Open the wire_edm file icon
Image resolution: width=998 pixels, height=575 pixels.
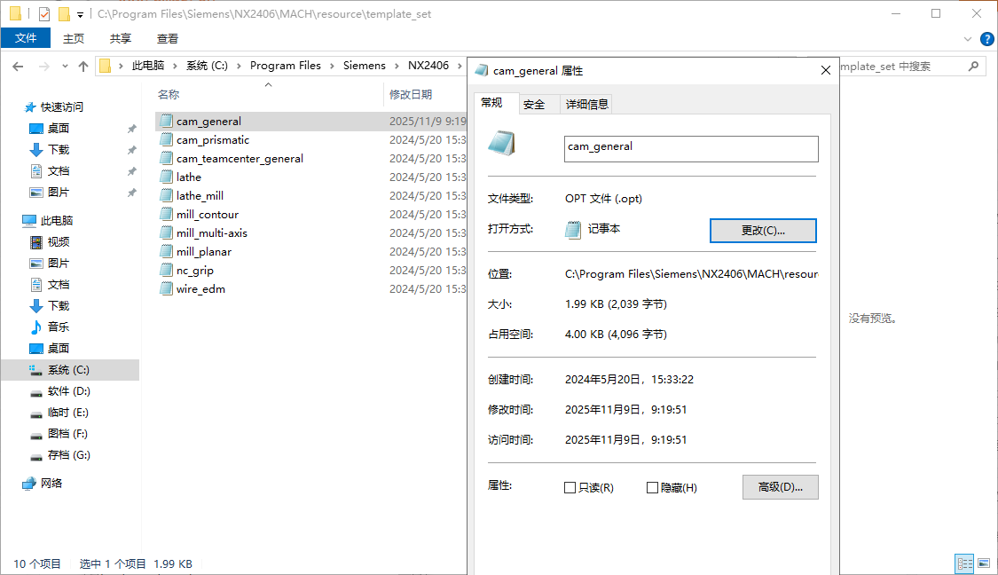(x=167, y=288)
